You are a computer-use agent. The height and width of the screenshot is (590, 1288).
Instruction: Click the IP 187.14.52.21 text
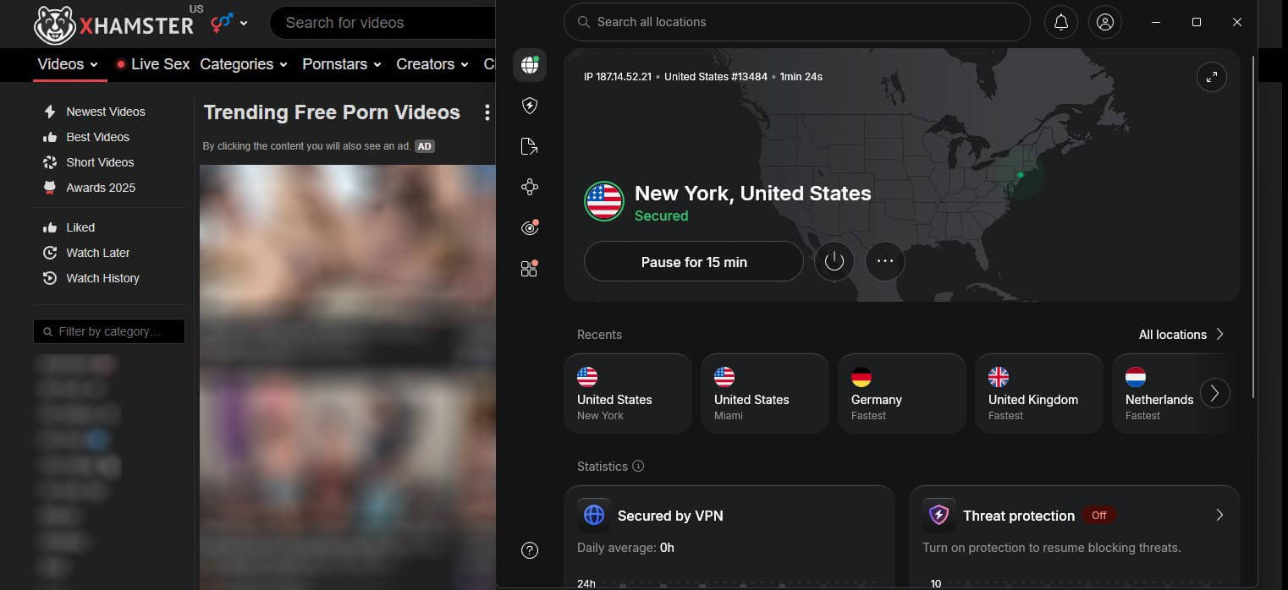point(618,77)
